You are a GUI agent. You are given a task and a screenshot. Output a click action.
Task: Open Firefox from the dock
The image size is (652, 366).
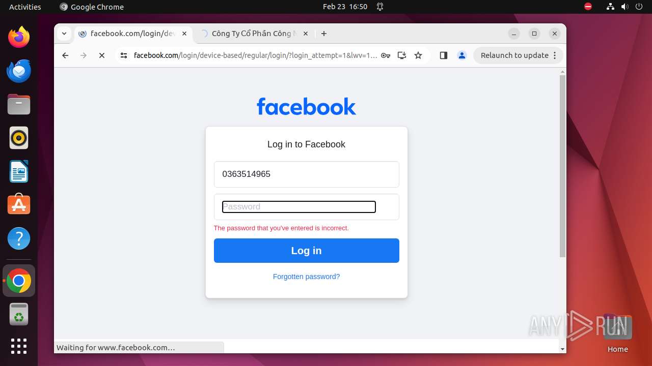tap(19, 37)
